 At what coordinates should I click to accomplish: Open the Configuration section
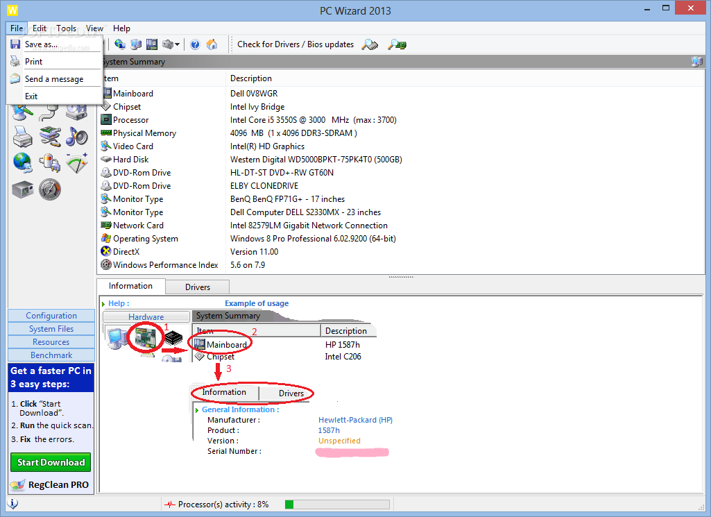point(51,316)
